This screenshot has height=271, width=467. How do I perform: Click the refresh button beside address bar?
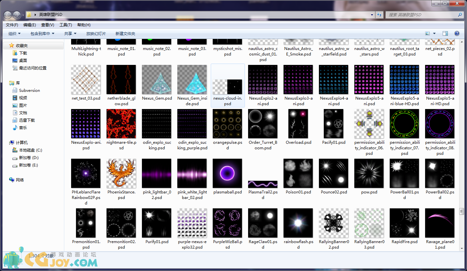click(379, 15)
